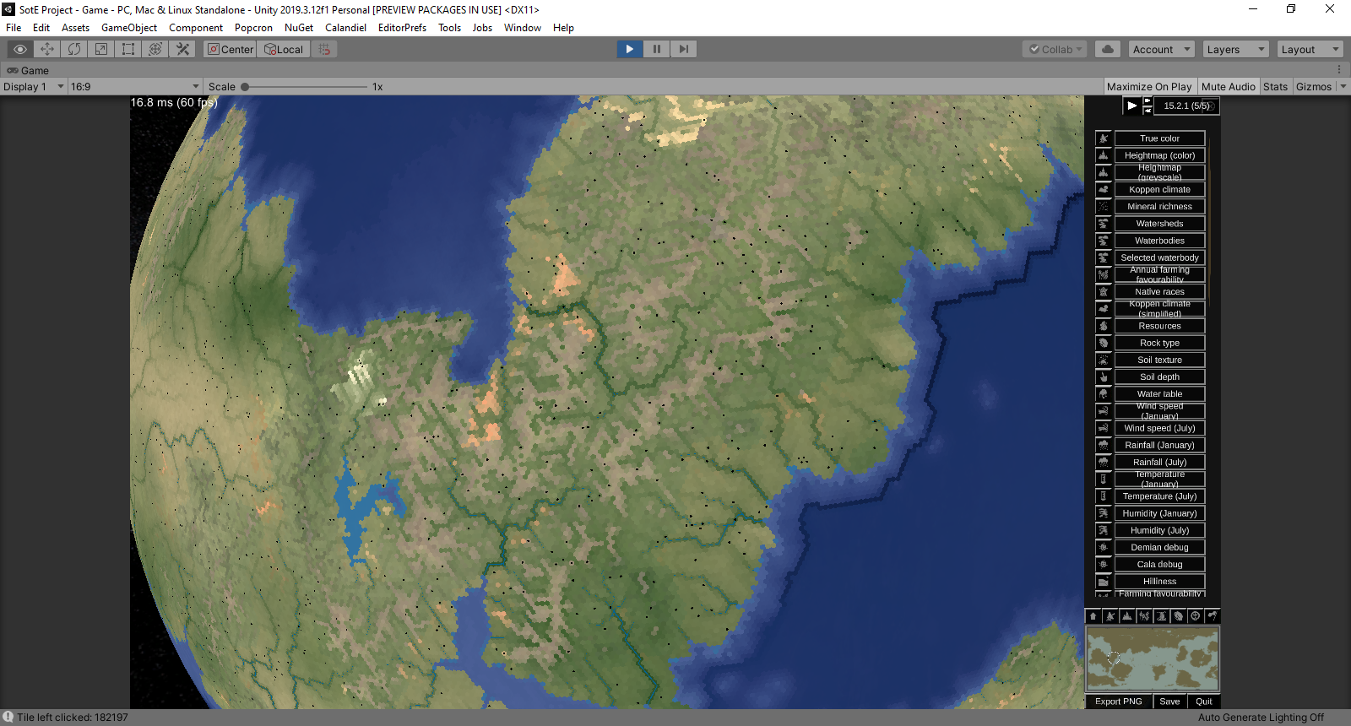1351x726 pixels.
Task: Click the Auto Generate Lighting Off status
Action: [x=1261, y=718]
